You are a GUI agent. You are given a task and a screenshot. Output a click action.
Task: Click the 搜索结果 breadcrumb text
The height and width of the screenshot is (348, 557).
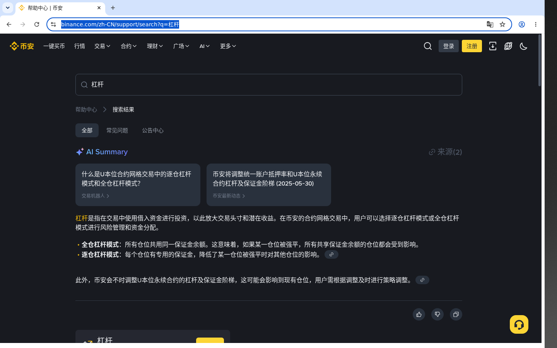[x=123, y=109]
